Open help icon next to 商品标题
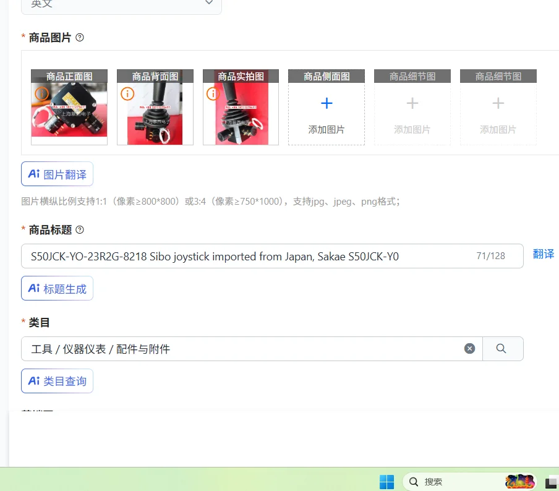 80,230
